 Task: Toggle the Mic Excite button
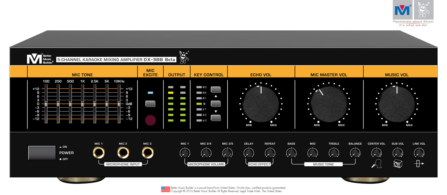[150, 104]
